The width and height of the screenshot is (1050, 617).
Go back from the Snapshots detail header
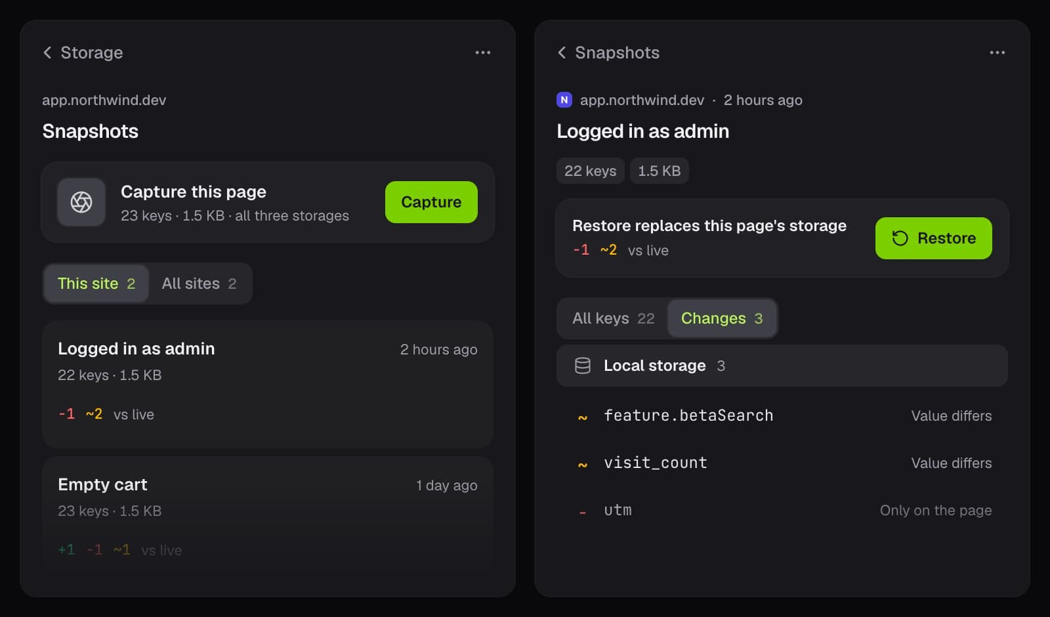(562, 53)
